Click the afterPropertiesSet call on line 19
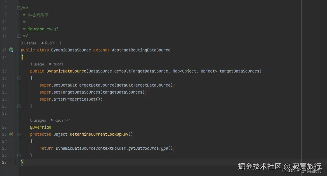 coord(75,99)
